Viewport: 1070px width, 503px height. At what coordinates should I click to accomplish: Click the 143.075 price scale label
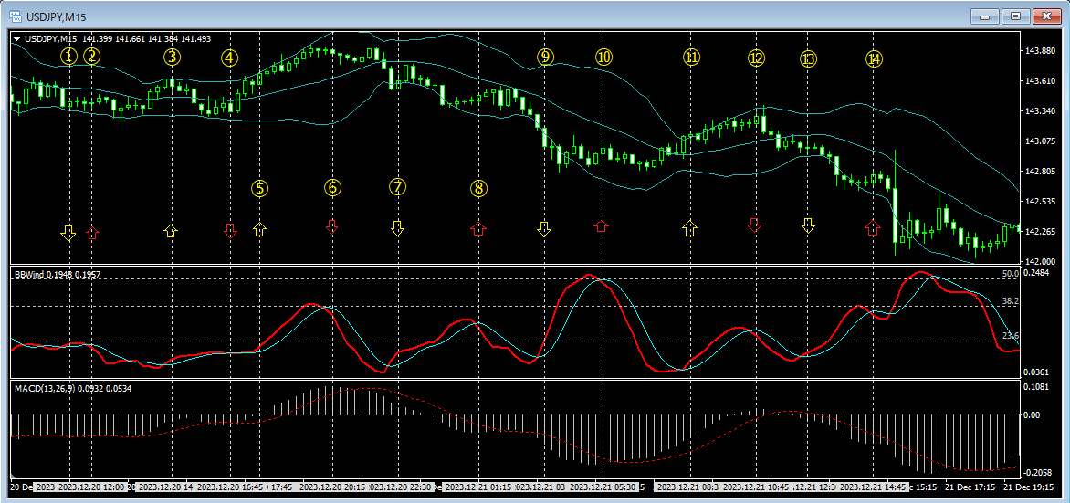click(1039, 141)
